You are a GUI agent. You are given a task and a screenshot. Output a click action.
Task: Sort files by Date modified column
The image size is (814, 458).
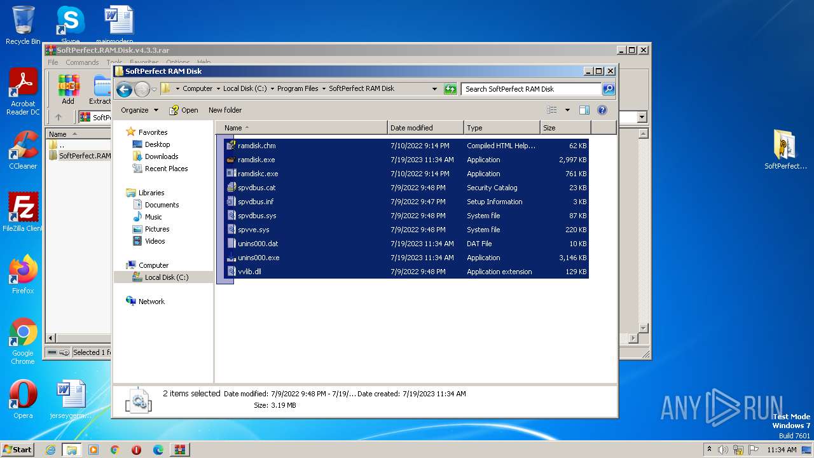click(426, 128)
